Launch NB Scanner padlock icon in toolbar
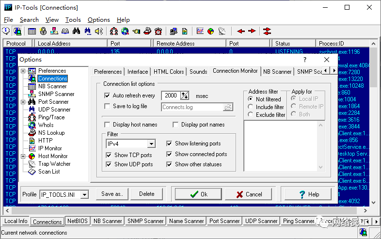This screenshot has width=381, height=239. (43, 31)
